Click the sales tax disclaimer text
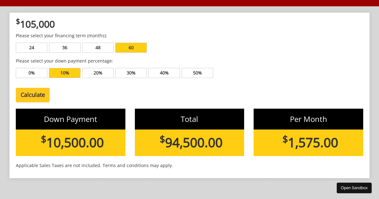 point(94,165)
